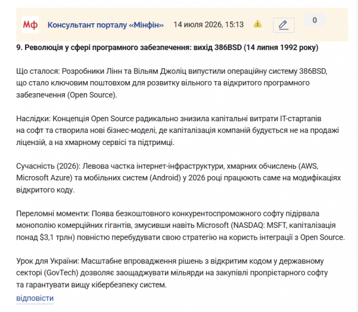358x312 pixels.
Task: Edit the comment with pencil button
Action: [284, 25]
